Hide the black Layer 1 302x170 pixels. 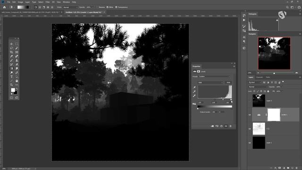(x=250, y=143)
